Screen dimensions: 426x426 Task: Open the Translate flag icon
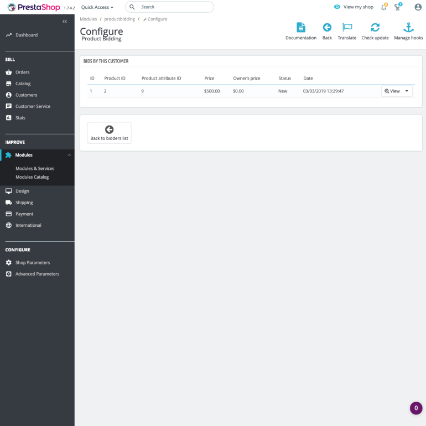point(347,28)
